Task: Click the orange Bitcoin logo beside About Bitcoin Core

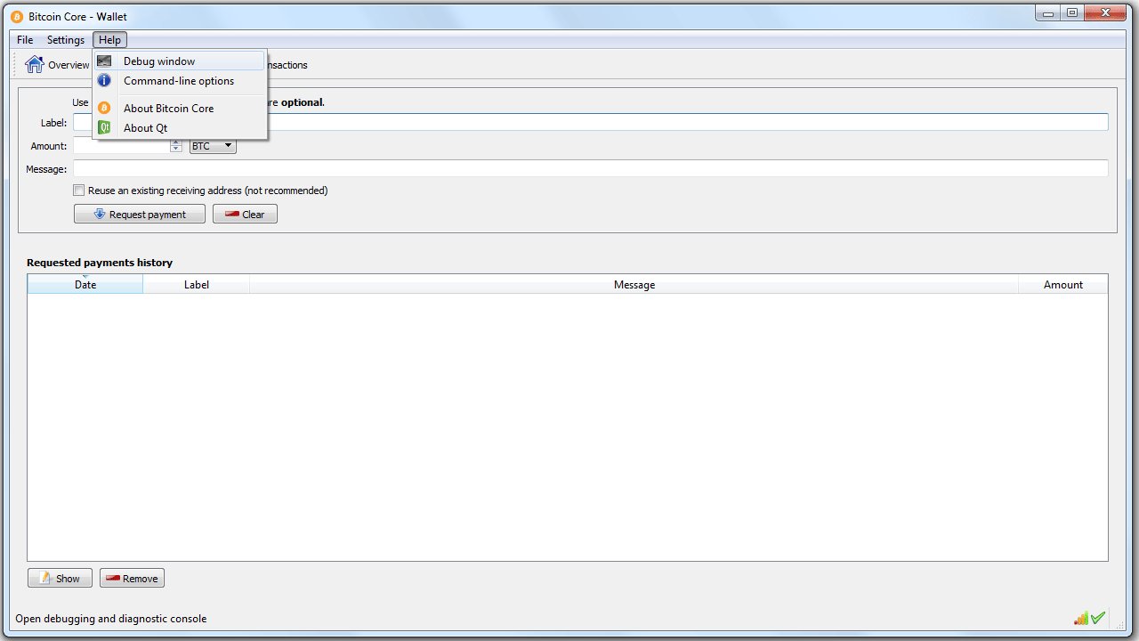Action: (104, 108)
